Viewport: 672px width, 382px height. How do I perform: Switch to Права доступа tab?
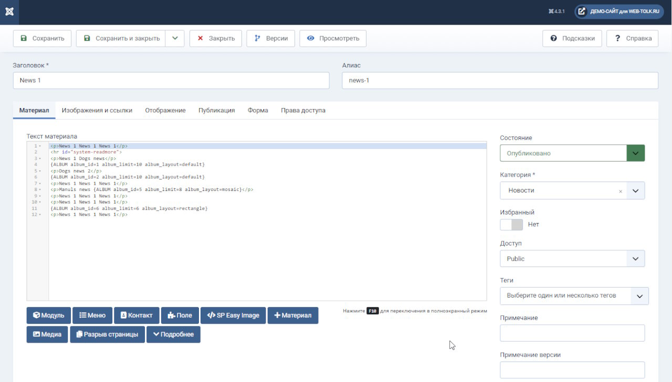(x=303, y=111)
